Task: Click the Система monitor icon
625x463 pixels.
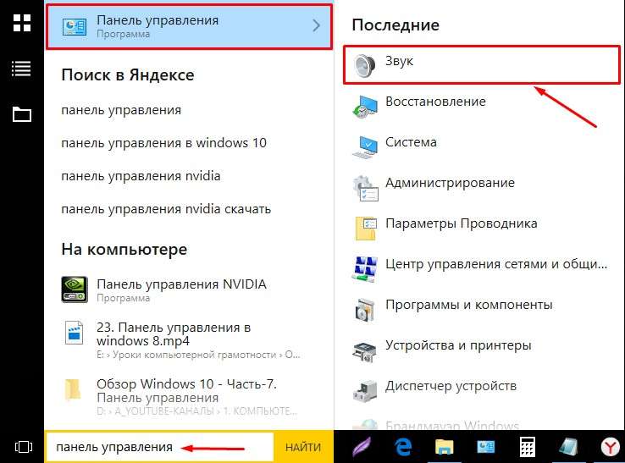Action: tap(365, 143)
